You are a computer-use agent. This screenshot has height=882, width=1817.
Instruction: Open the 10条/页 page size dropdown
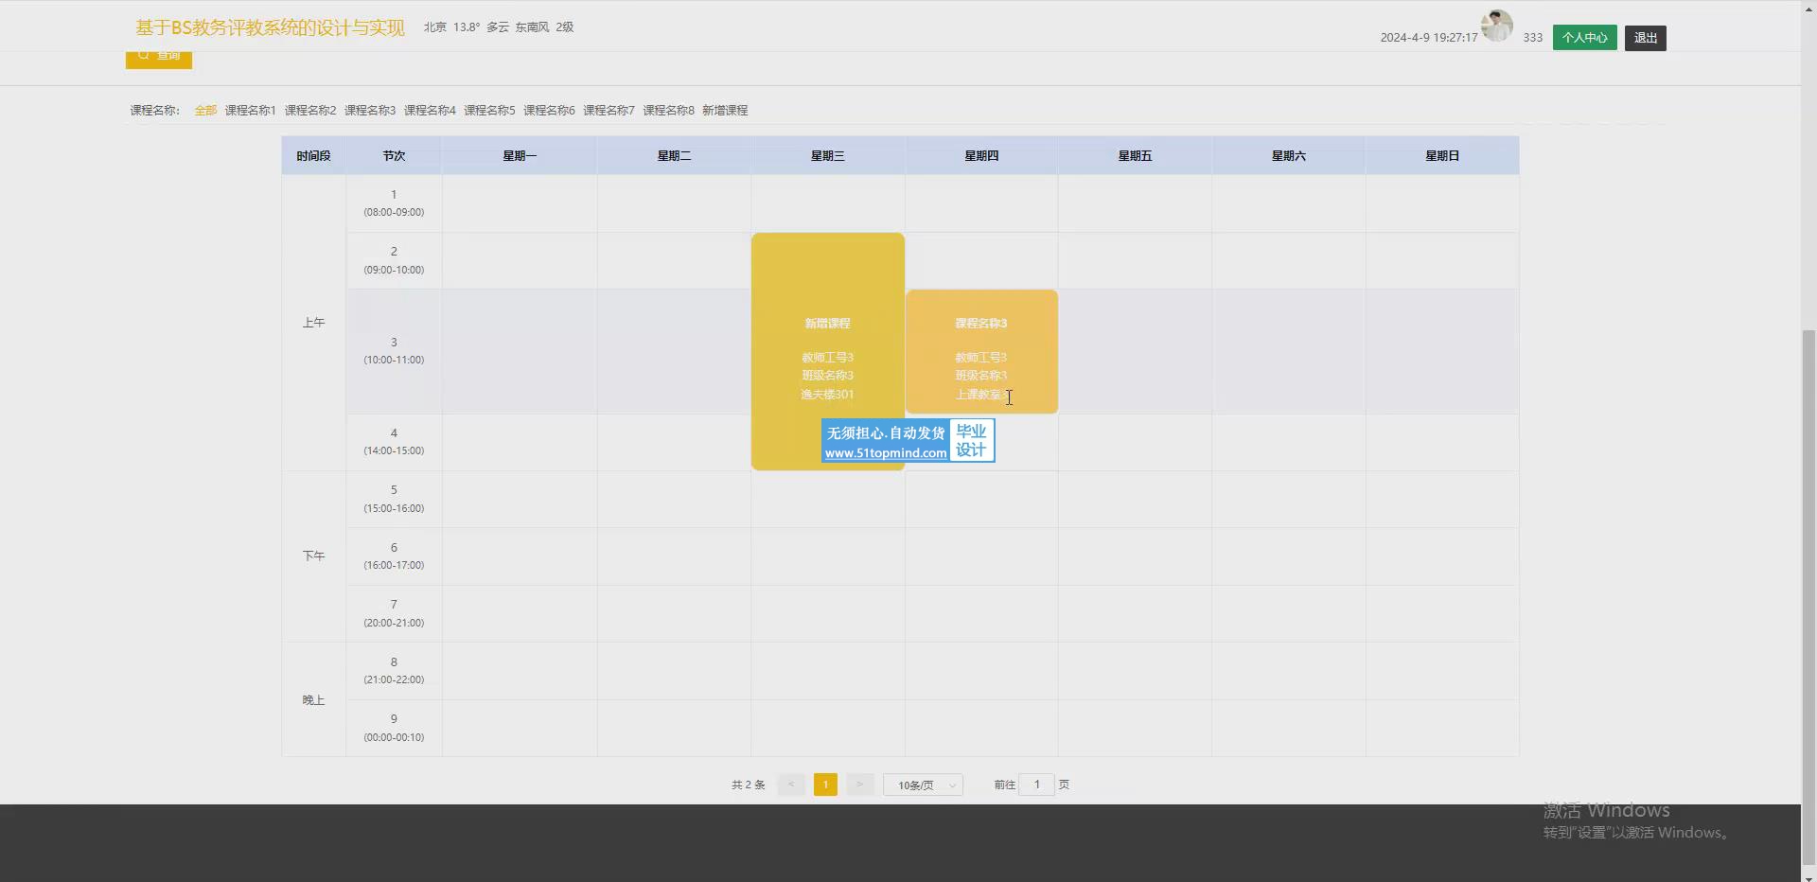coord(923,785)
